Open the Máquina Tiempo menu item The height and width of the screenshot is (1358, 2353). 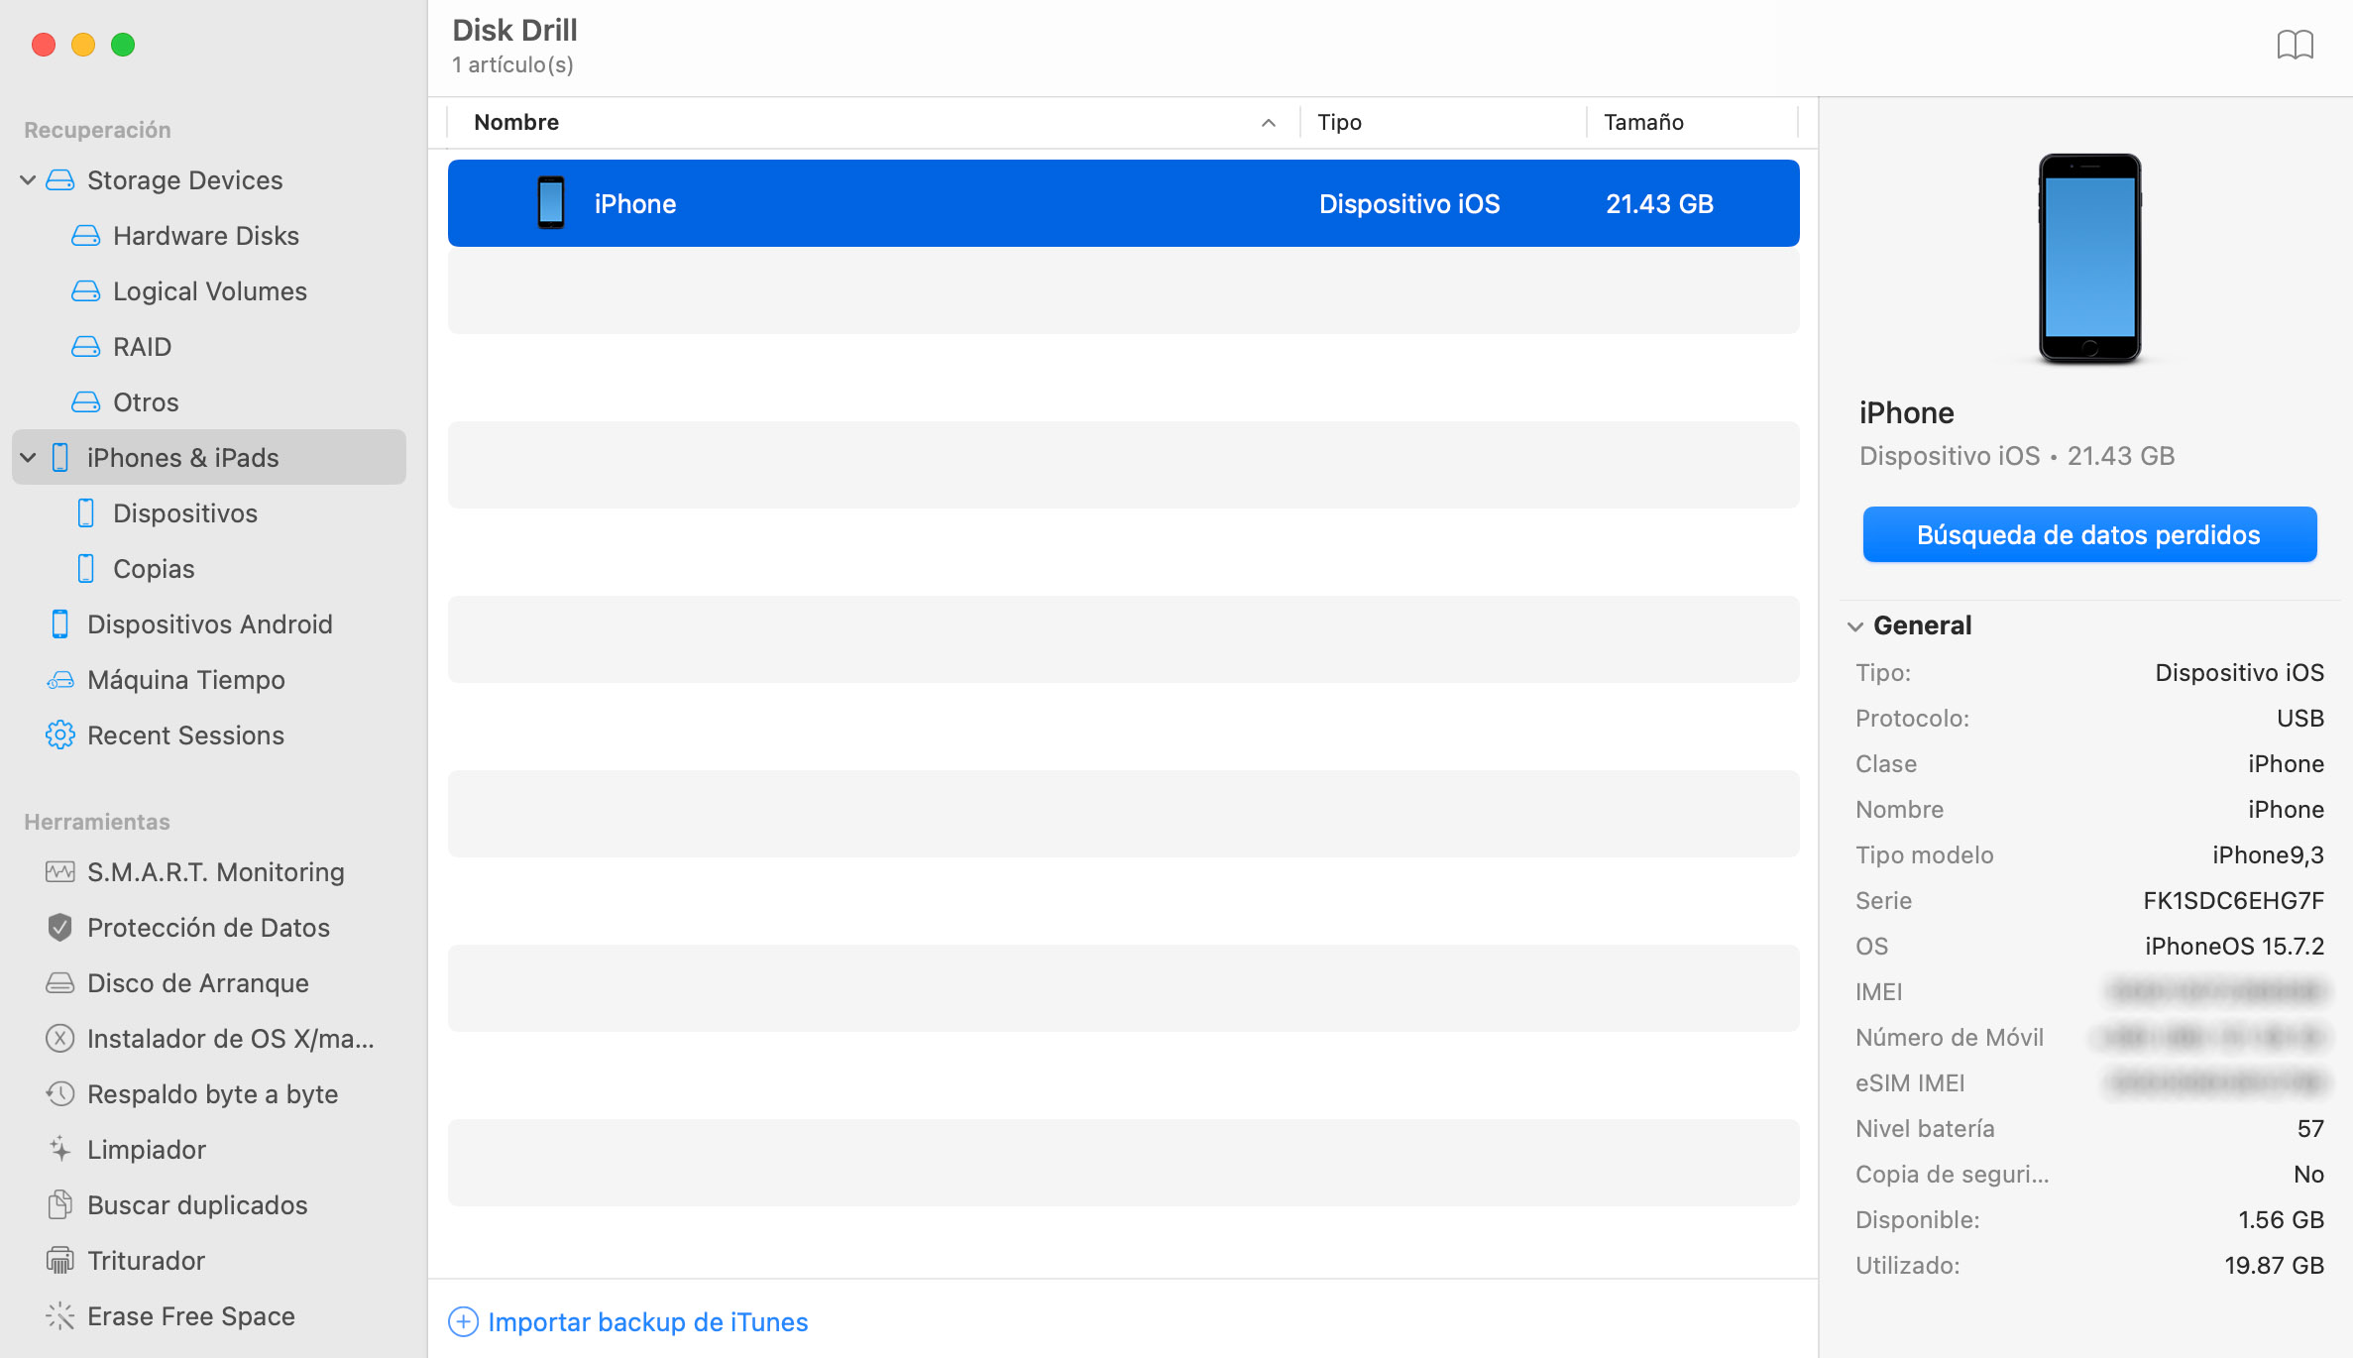[186, 679]
